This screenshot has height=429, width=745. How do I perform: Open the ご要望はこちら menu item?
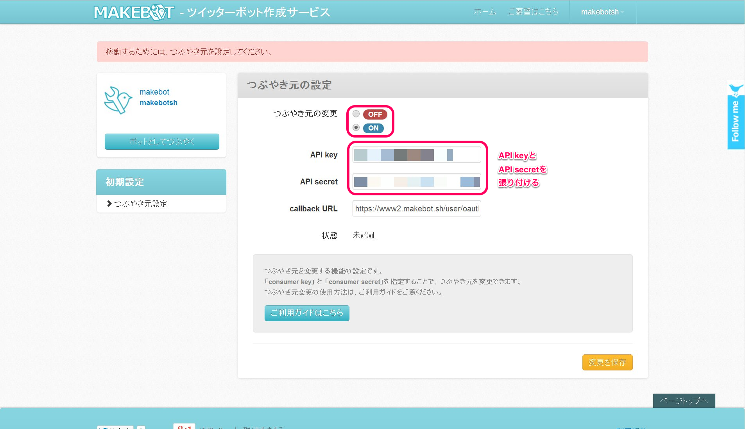[x=533, y=12]
